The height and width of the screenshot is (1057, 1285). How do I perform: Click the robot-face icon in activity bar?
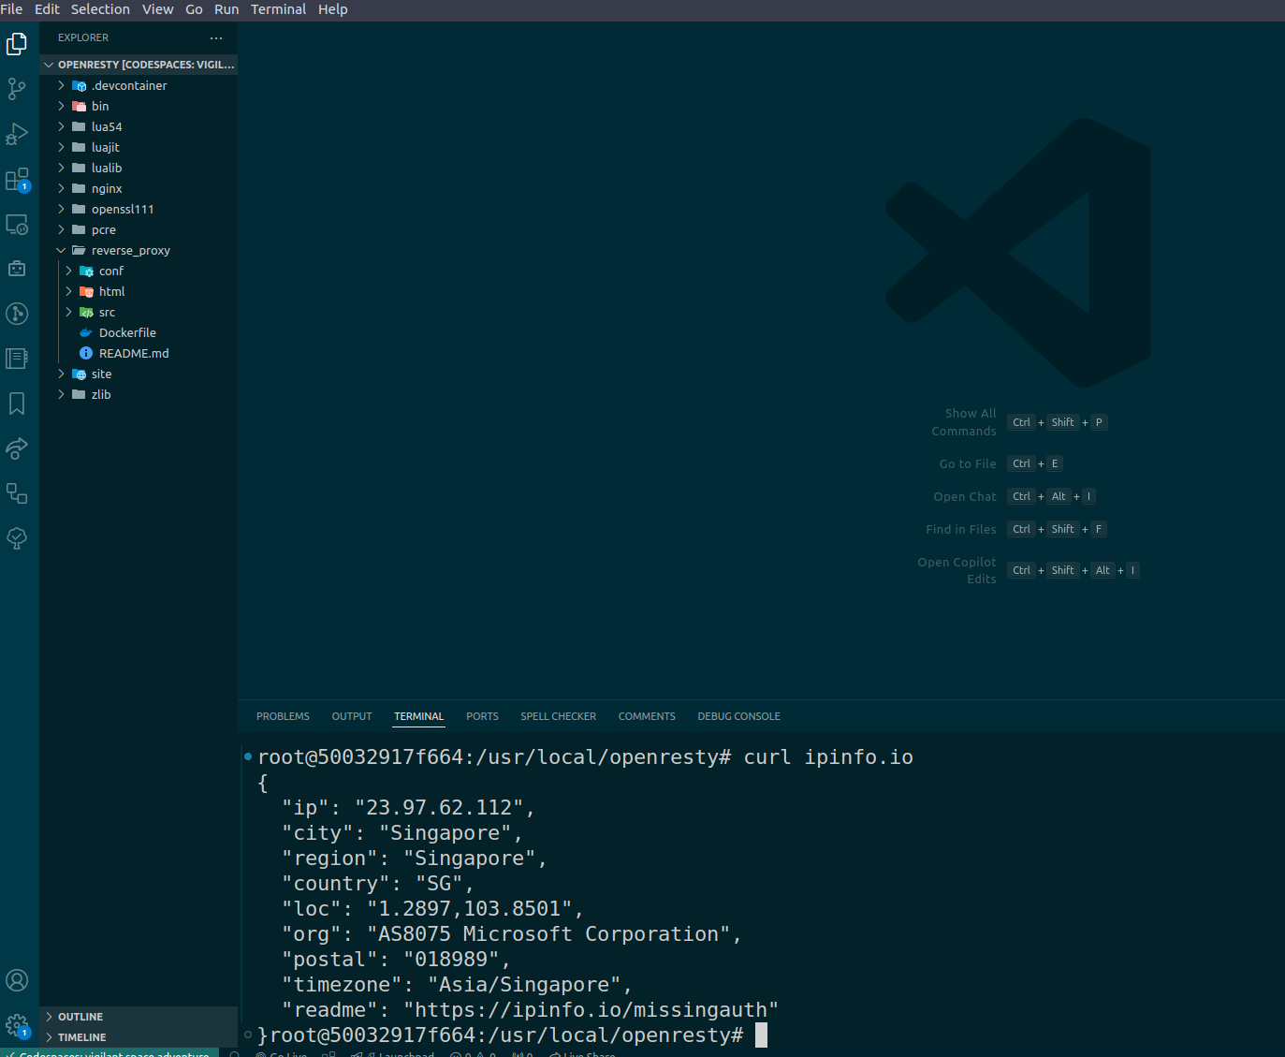click(x=17, y=269)
